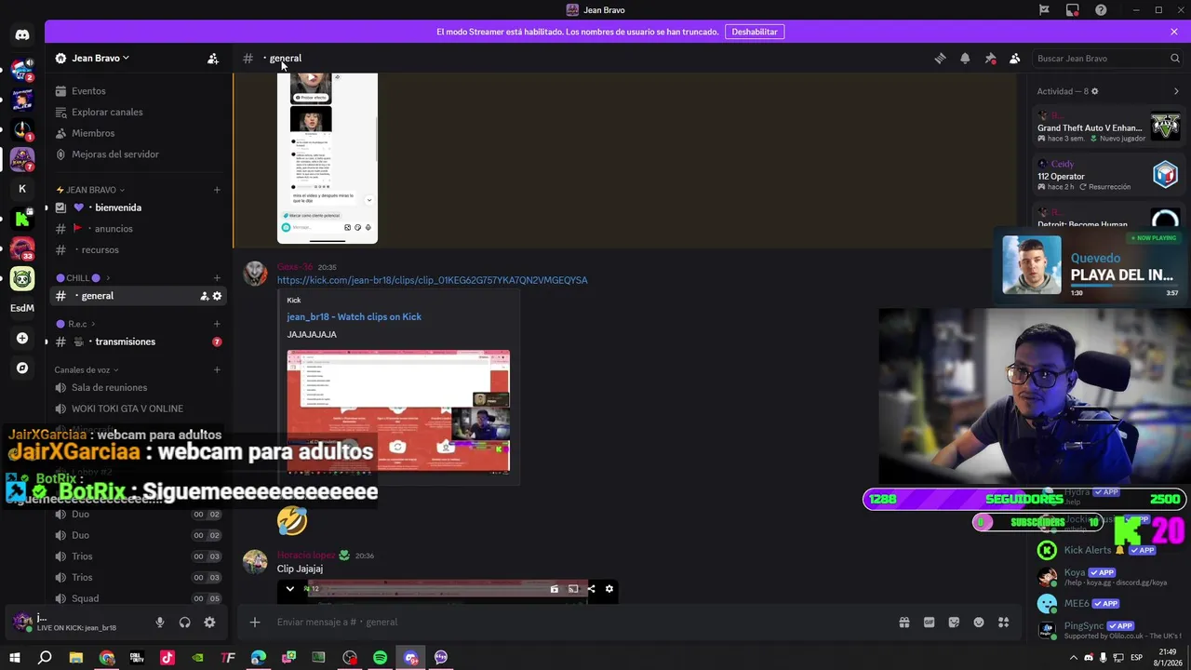
Task: Add channel in Canales de voz category
Action: coord(217,369)
